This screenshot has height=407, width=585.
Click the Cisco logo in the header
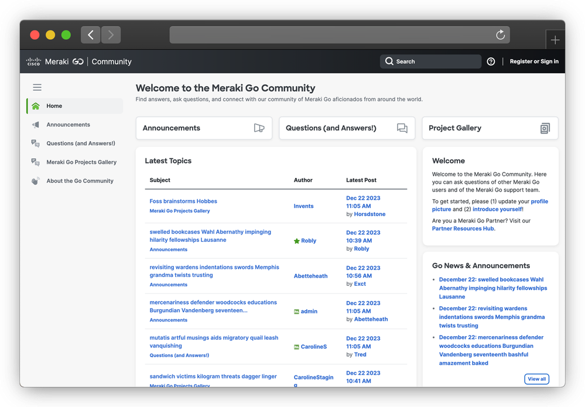coord(33,61)
